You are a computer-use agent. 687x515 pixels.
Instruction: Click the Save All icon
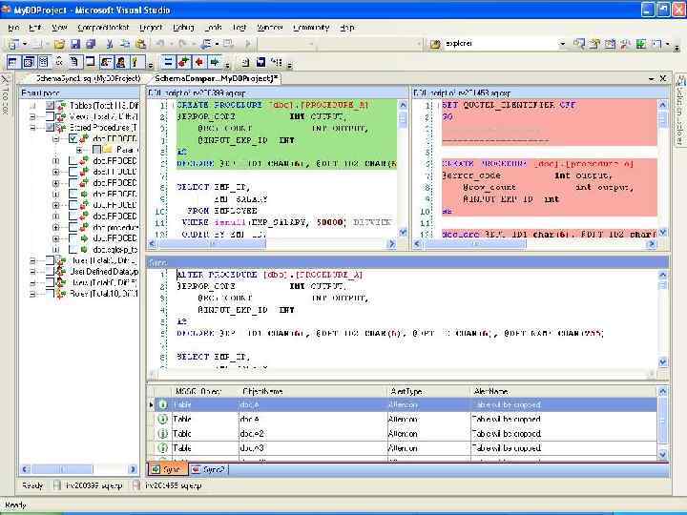[x=91, y=44]
